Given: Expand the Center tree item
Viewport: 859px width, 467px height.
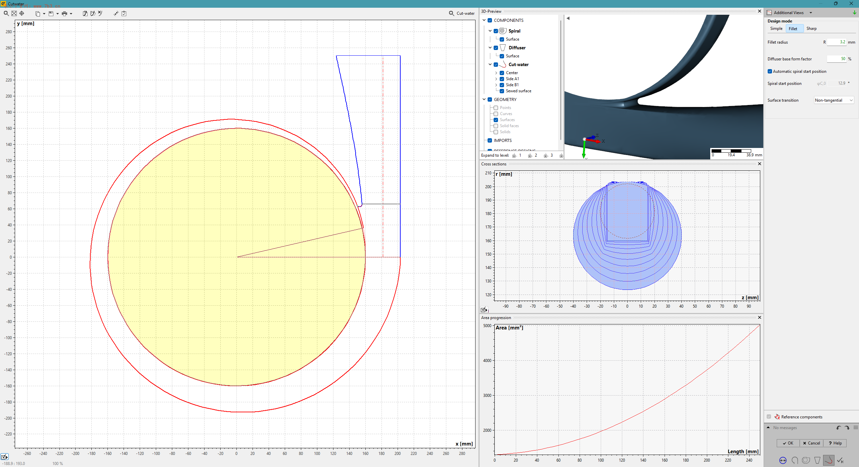Looking at the screenshot, I should [x=496, y=73].
